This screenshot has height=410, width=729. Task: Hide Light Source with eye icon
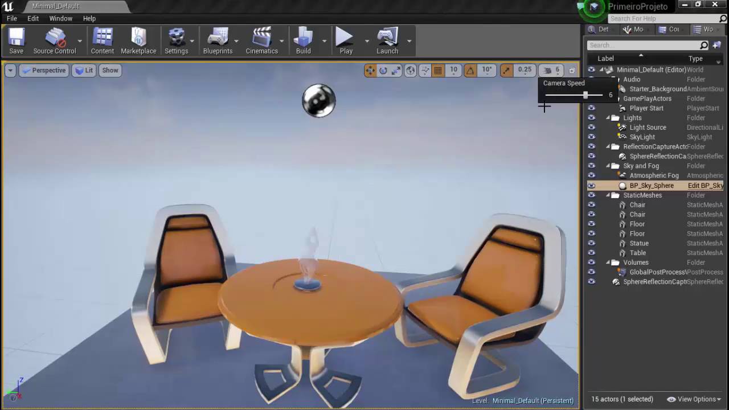click(591, 128)
